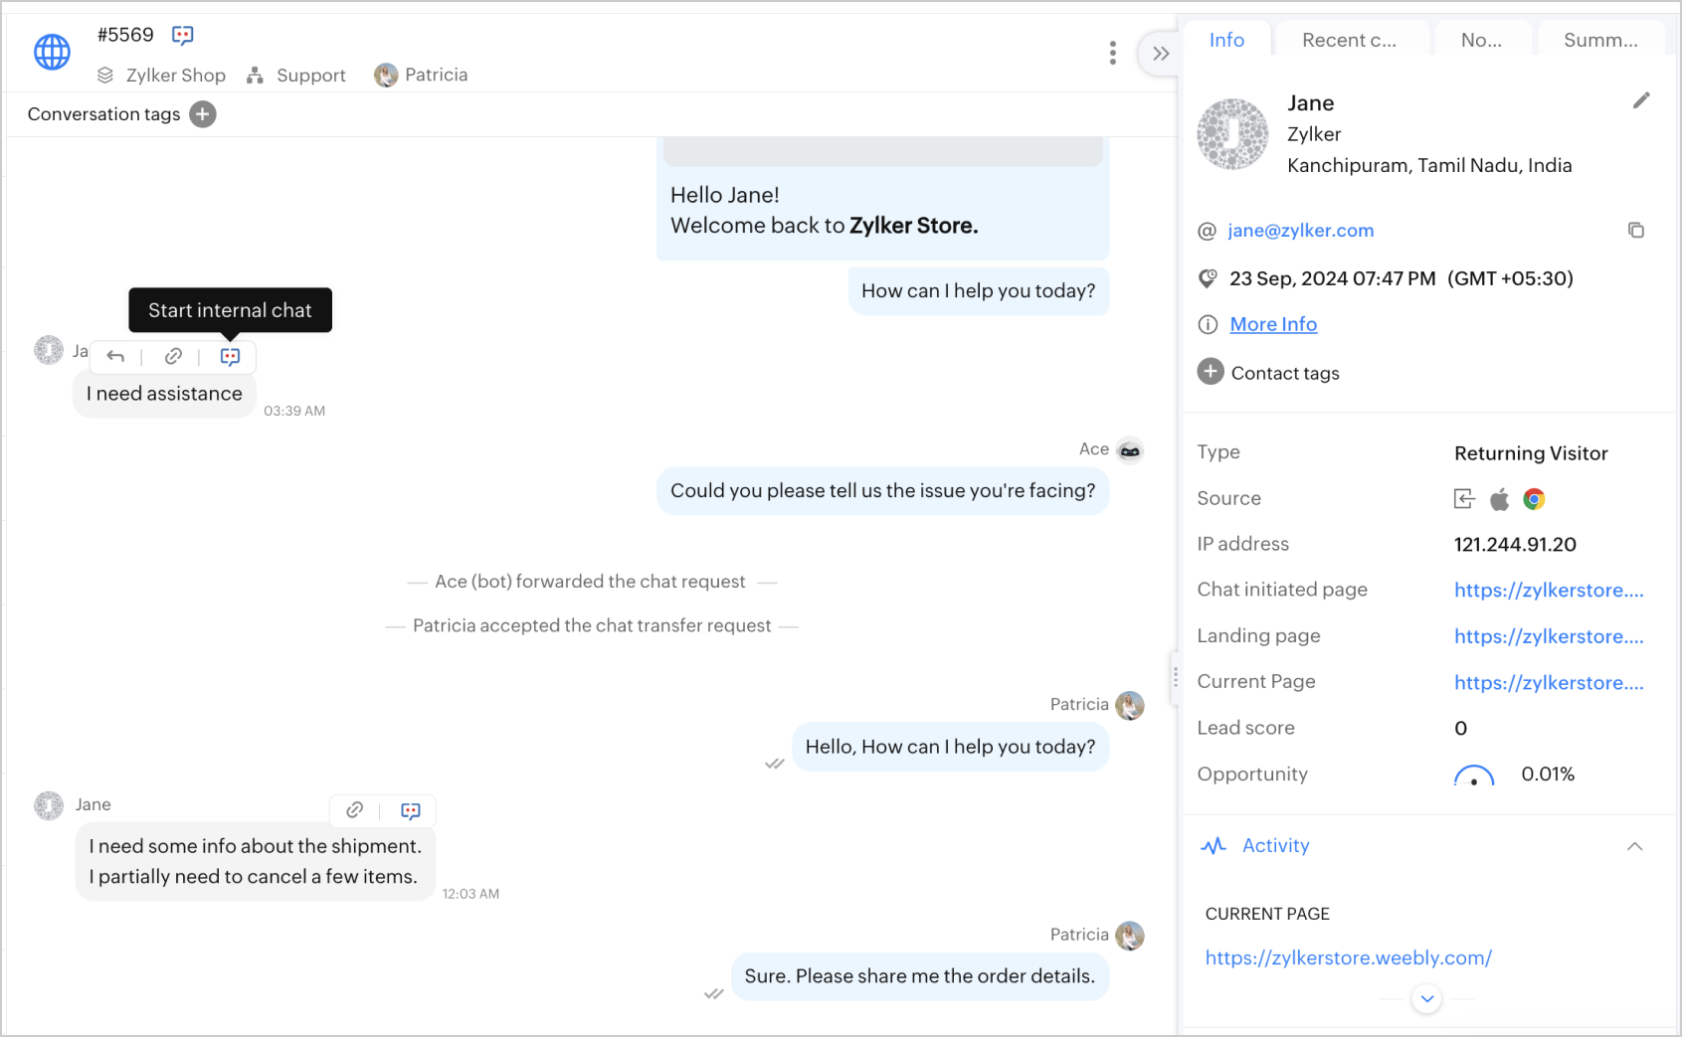Add a conversation tag with plus button
The width and height of the screenshot is (1682, 1037).
tap(203, 114)
